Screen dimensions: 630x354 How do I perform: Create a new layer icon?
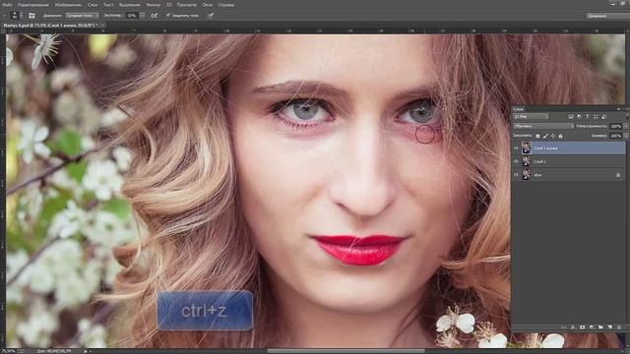tap(610, 327)
